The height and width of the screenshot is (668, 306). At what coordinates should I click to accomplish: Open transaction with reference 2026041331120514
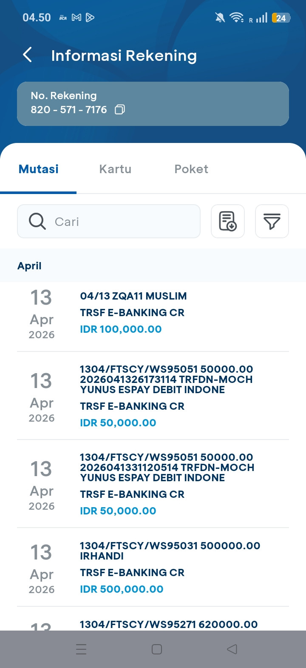point(153,484)
